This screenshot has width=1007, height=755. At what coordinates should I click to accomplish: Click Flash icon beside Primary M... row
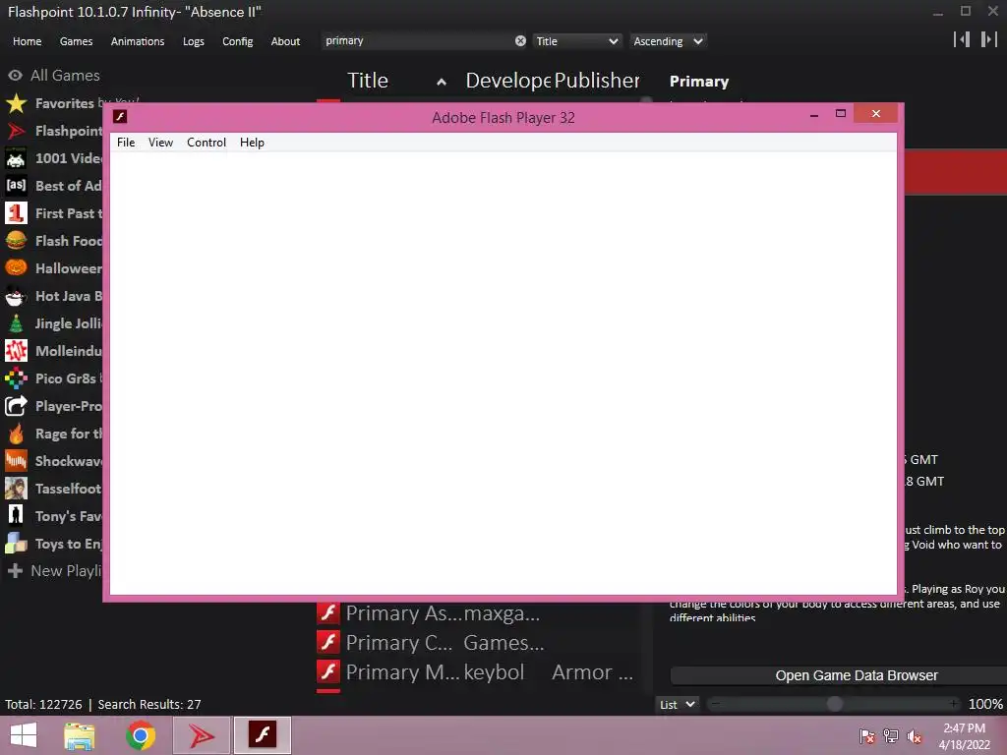pos(328,671)
